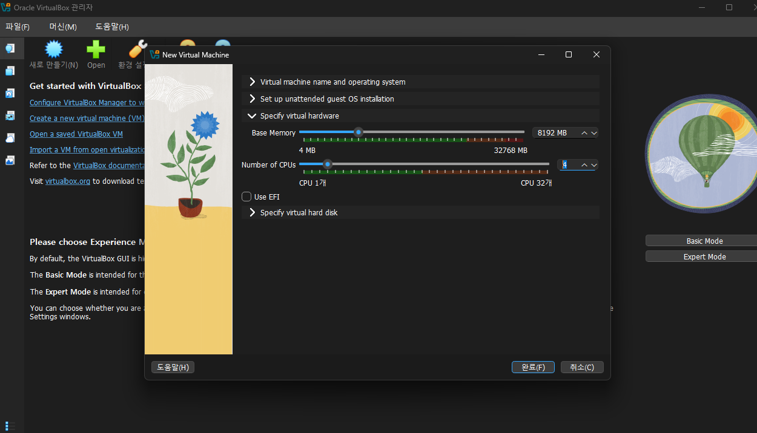Screen dimensions: 757x433
Task: Increase Base Memory with the up stepper arrow
Action: (584, 132)
